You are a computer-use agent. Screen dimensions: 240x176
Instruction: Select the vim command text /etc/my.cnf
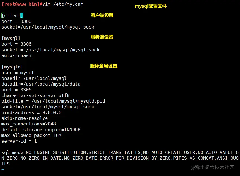coord(67,4)
